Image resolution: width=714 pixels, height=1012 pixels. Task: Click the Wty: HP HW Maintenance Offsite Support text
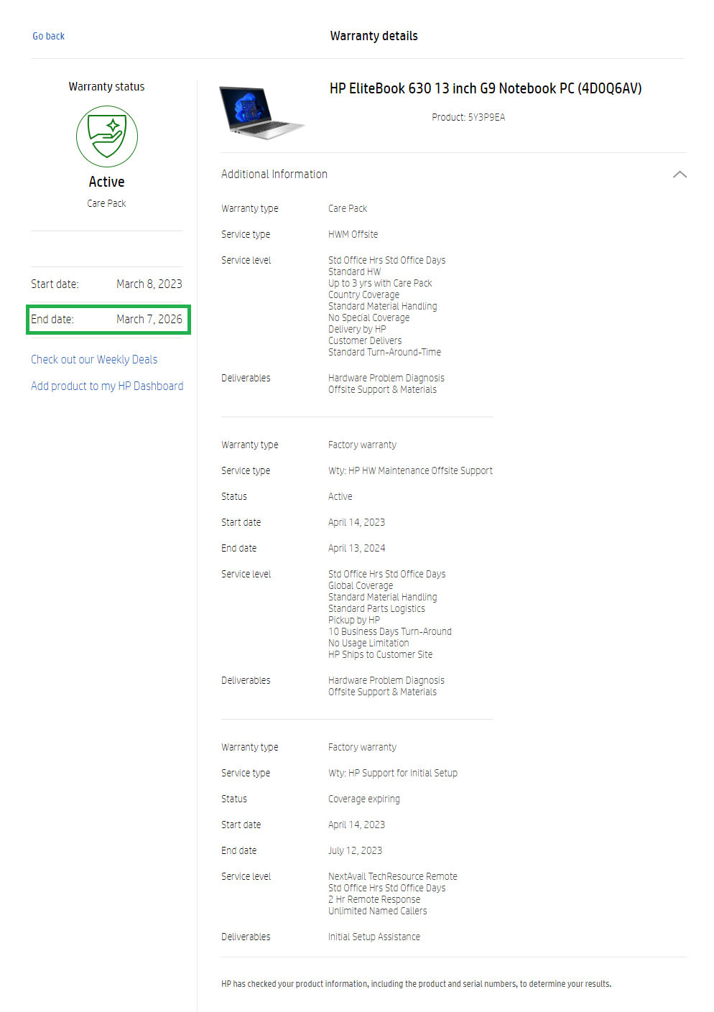[x=410, y=471]
